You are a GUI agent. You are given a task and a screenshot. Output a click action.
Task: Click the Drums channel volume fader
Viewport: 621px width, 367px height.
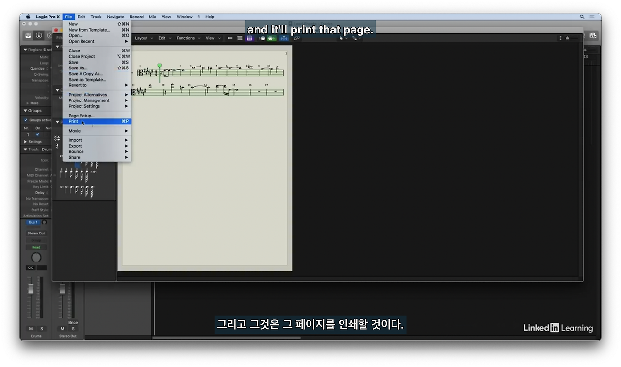coord(31,288)
